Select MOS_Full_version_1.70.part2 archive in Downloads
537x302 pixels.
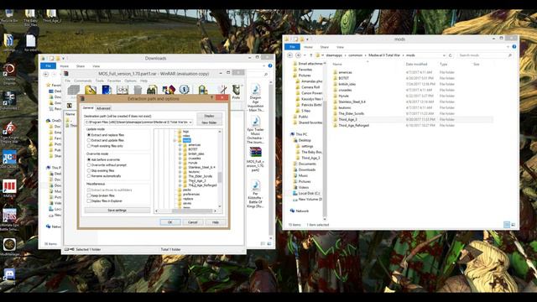coord(255,159)
